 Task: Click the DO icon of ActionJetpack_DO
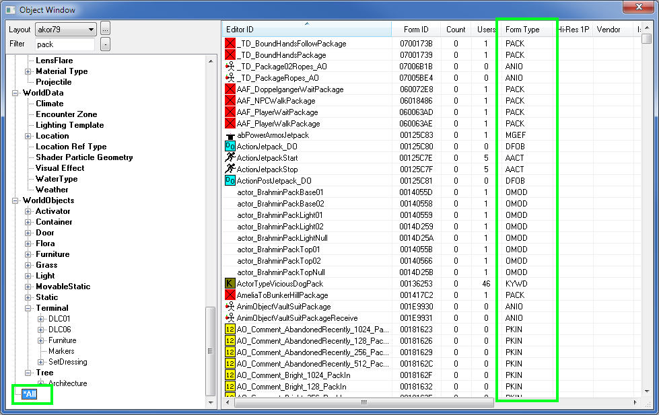[x=230, y=146]
